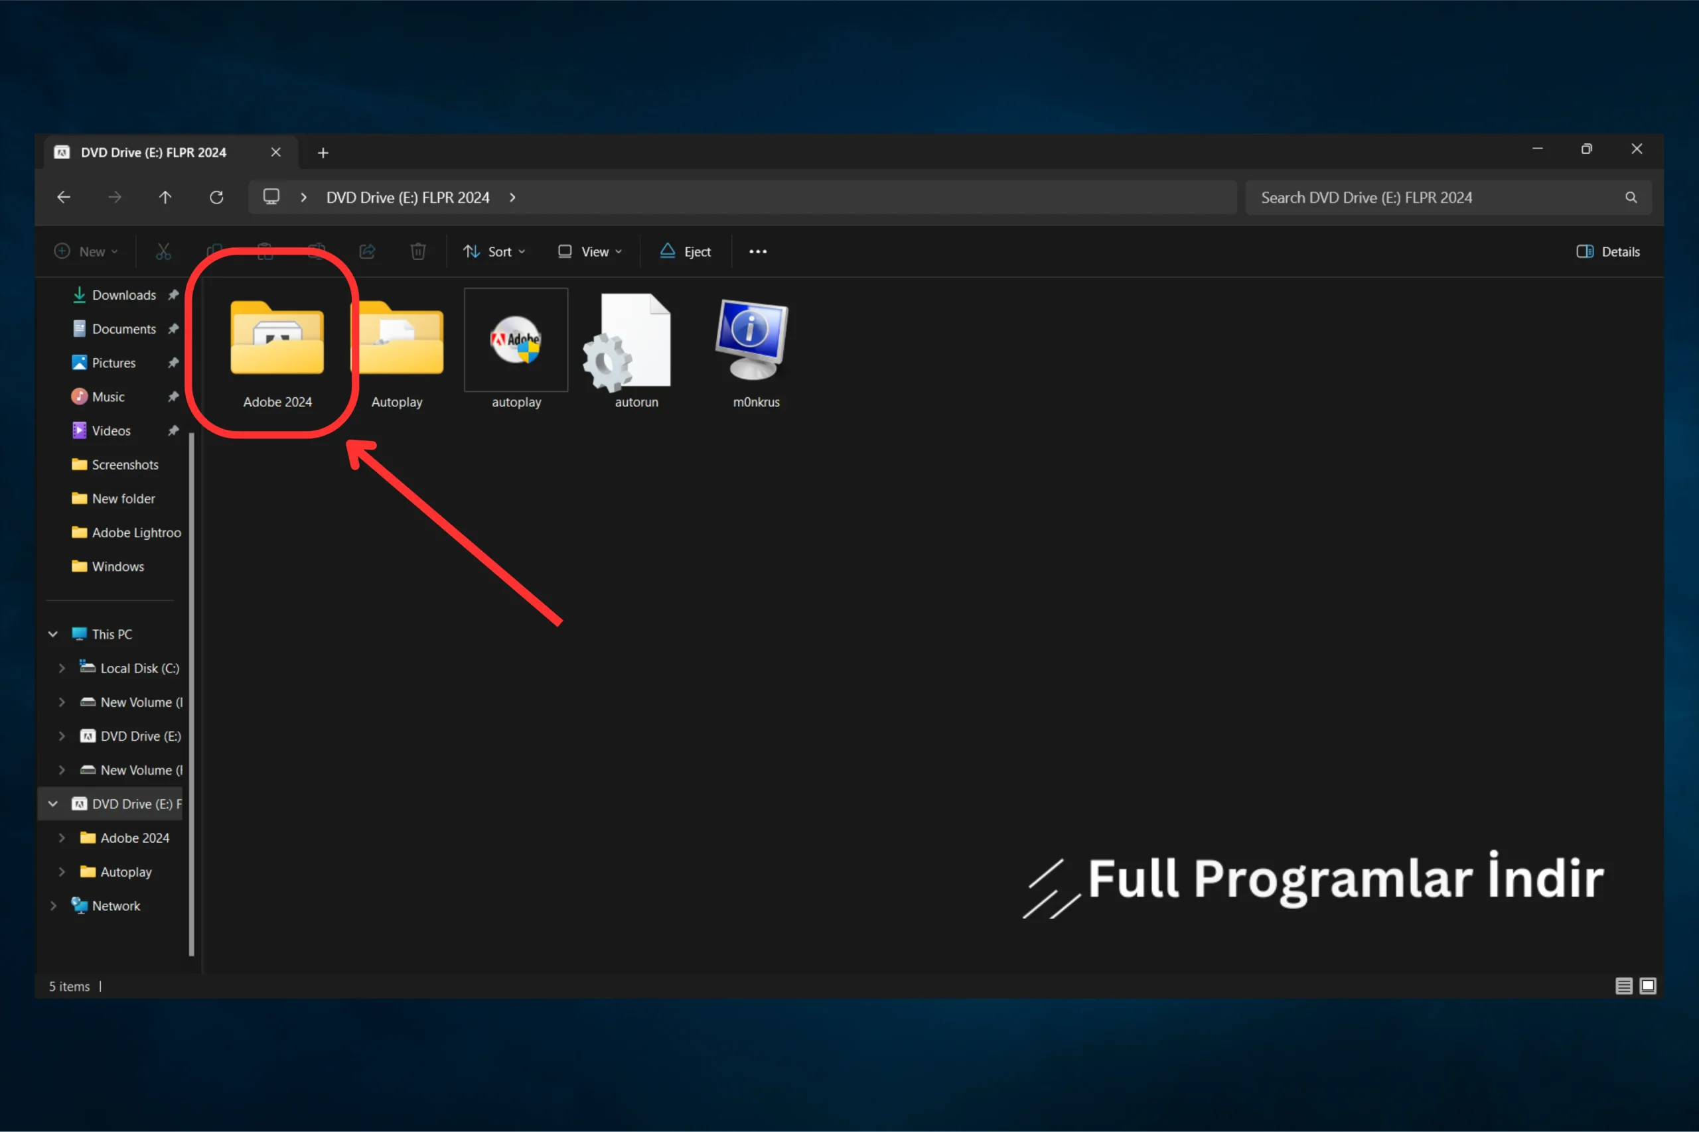Image resolution: width=1699 pixels, height=1132 pixels.
Task: Click the search magnifier icon
Action: (1631, 197)
